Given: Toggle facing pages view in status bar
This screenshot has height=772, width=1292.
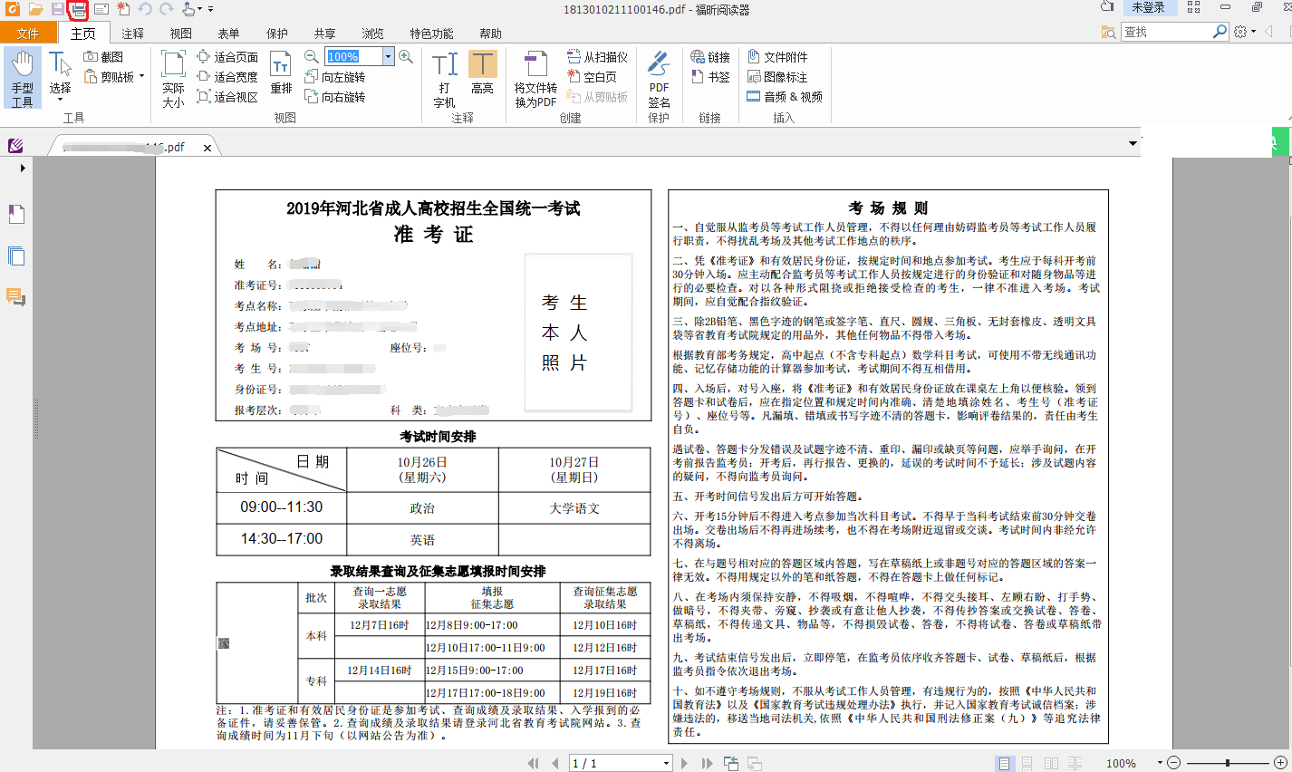Looking at the screenshot, I should [1051, 763].
